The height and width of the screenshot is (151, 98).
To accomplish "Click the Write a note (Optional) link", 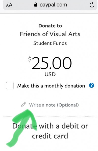I will coord(54,105).
